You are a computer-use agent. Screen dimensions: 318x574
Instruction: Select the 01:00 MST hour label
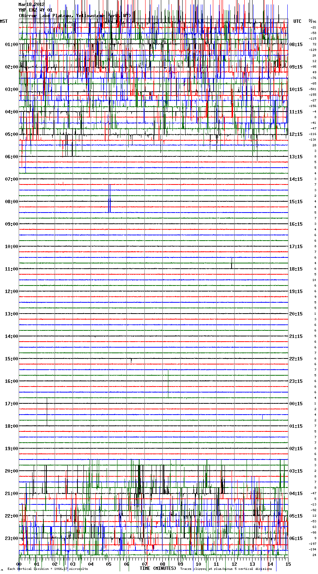[12, 45]
